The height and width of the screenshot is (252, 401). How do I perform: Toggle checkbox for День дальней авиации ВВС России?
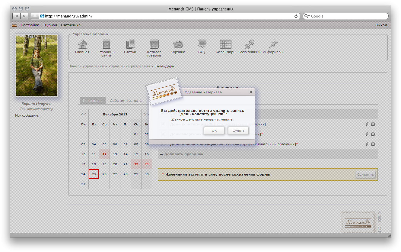pos(163,144)
